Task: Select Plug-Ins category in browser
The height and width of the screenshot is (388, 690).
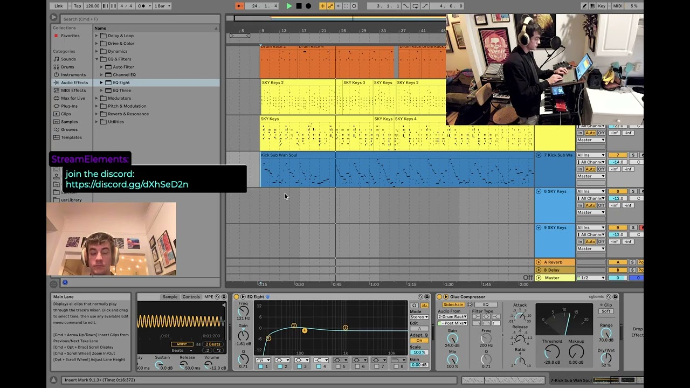Action: click(x=69, y=106)
